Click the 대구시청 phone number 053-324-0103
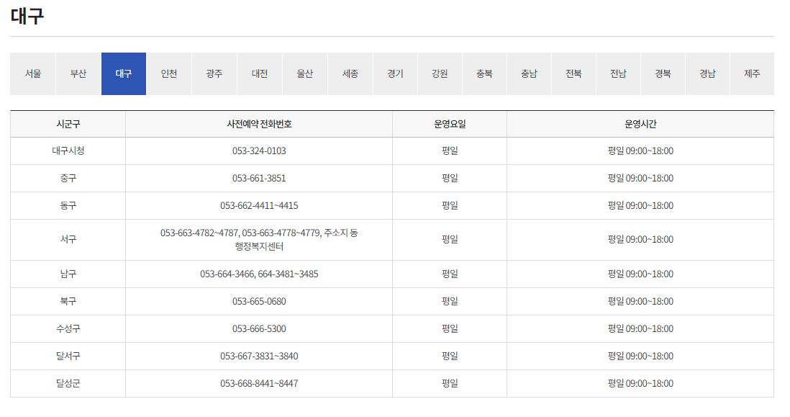The height and width of the screenshot is (417, 790). click(258, 151)
